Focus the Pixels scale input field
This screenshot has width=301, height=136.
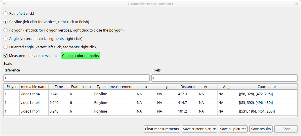click(224, 78)
